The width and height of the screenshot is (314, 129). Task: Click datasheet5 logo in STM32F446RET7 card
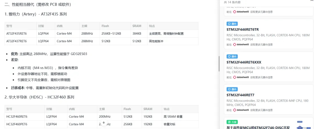(241, 110)
